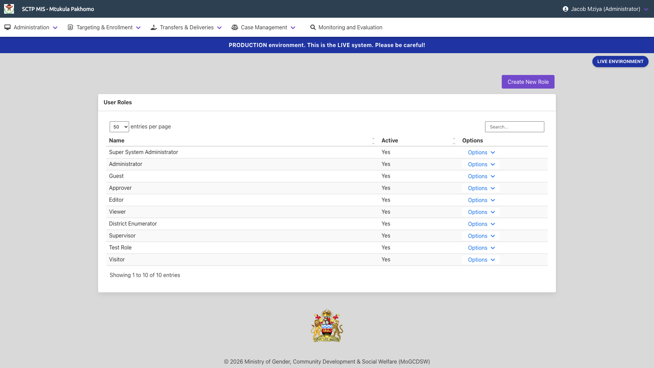Screen dimensions: 654x368
Task: Click the SCTP MIS logo emblem
Action: [9, 9]
